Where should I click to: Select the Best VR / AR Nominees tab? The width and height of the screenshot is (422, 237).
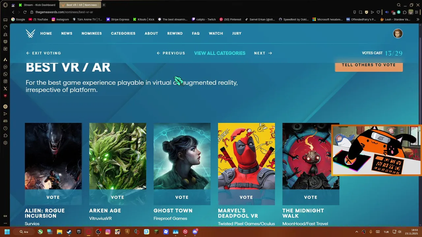coord(79,5)
